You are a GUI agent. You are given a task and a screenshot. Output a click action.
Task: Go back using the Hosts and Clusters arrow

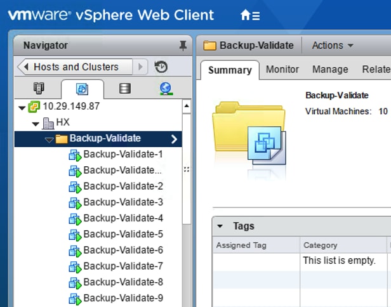click(x=26, y=67)
